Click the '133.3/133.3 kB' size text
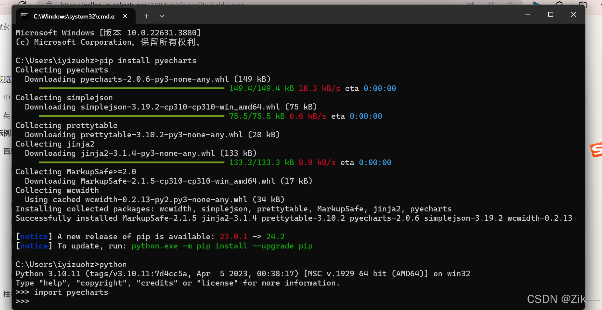 click(262, 162)
